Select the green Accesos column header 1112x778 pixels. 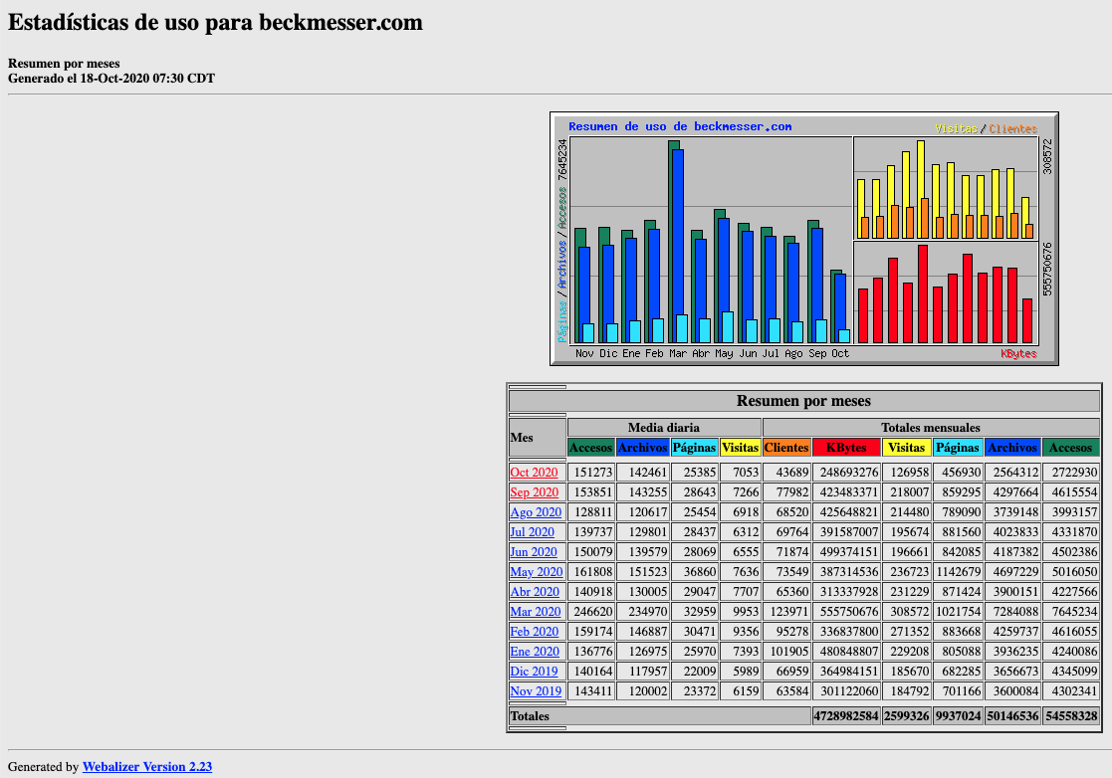point(1072,448)
